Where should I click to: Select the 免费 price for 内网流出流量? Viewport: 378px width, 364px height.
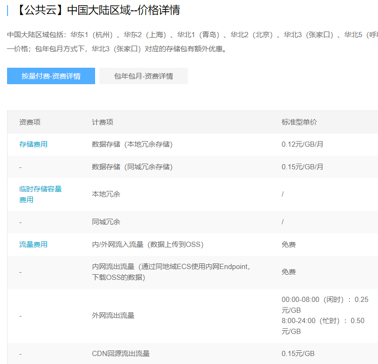point(289,272)
